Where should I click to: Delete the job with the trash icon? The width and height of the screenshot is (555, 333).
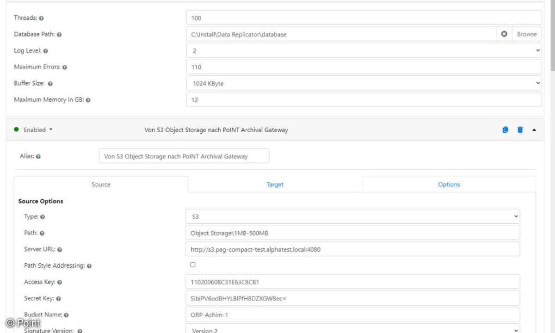click(x=520, y=130)
